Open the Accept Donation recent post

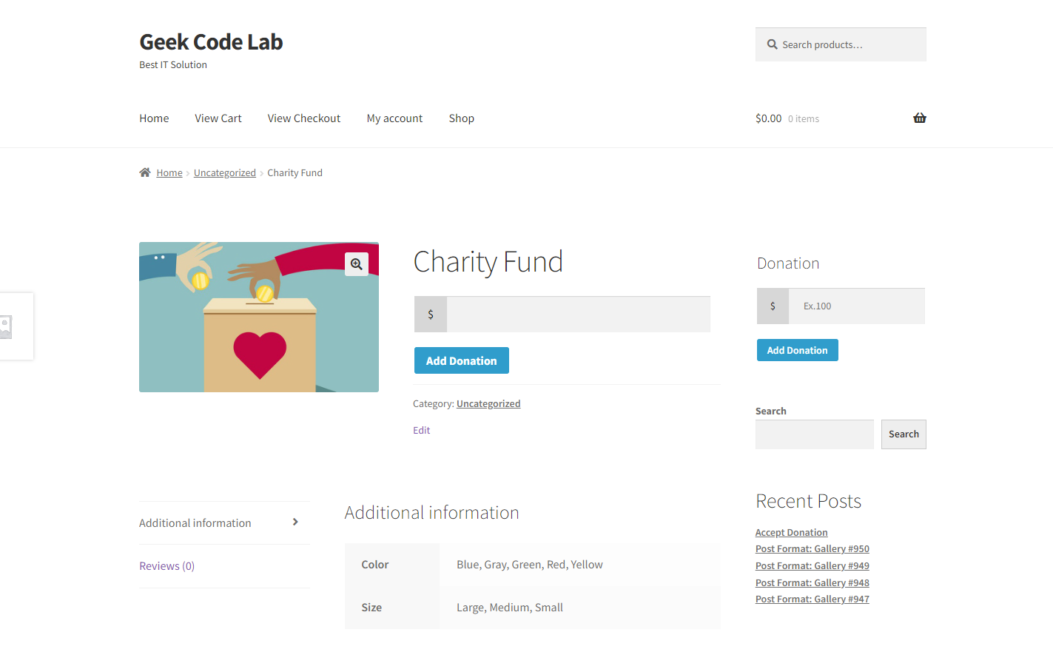(x=792, y=533)
